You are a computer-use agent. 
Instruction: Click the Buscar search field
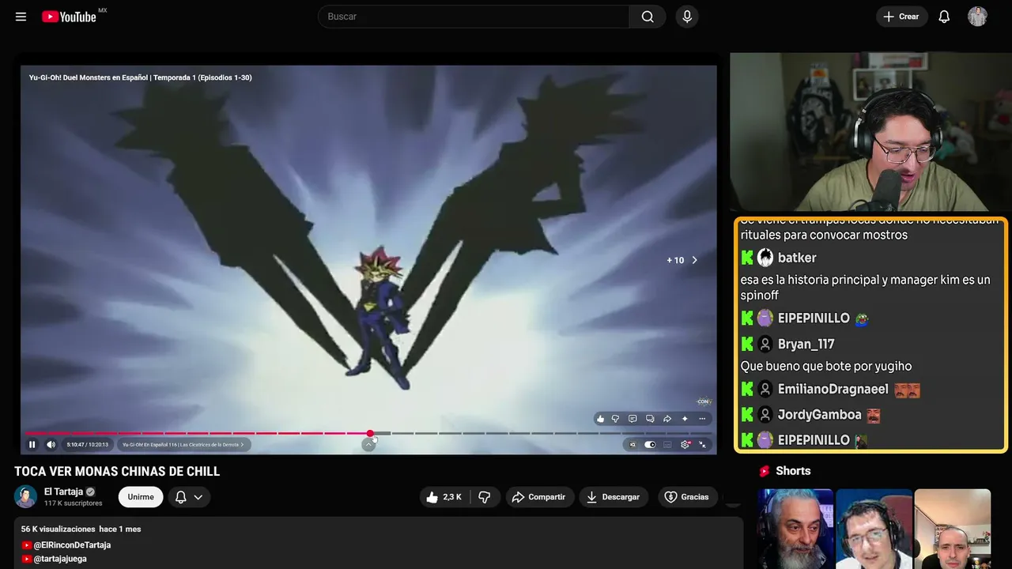click(x=474, y=17)
